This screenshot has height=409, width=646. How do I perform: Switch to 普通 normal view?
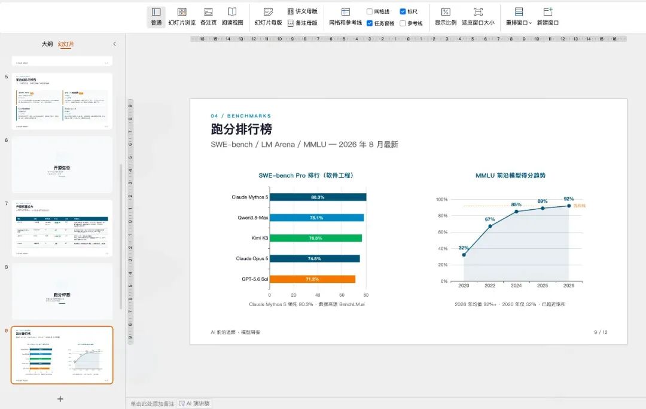pyautogui.click(x=156, y=17)
